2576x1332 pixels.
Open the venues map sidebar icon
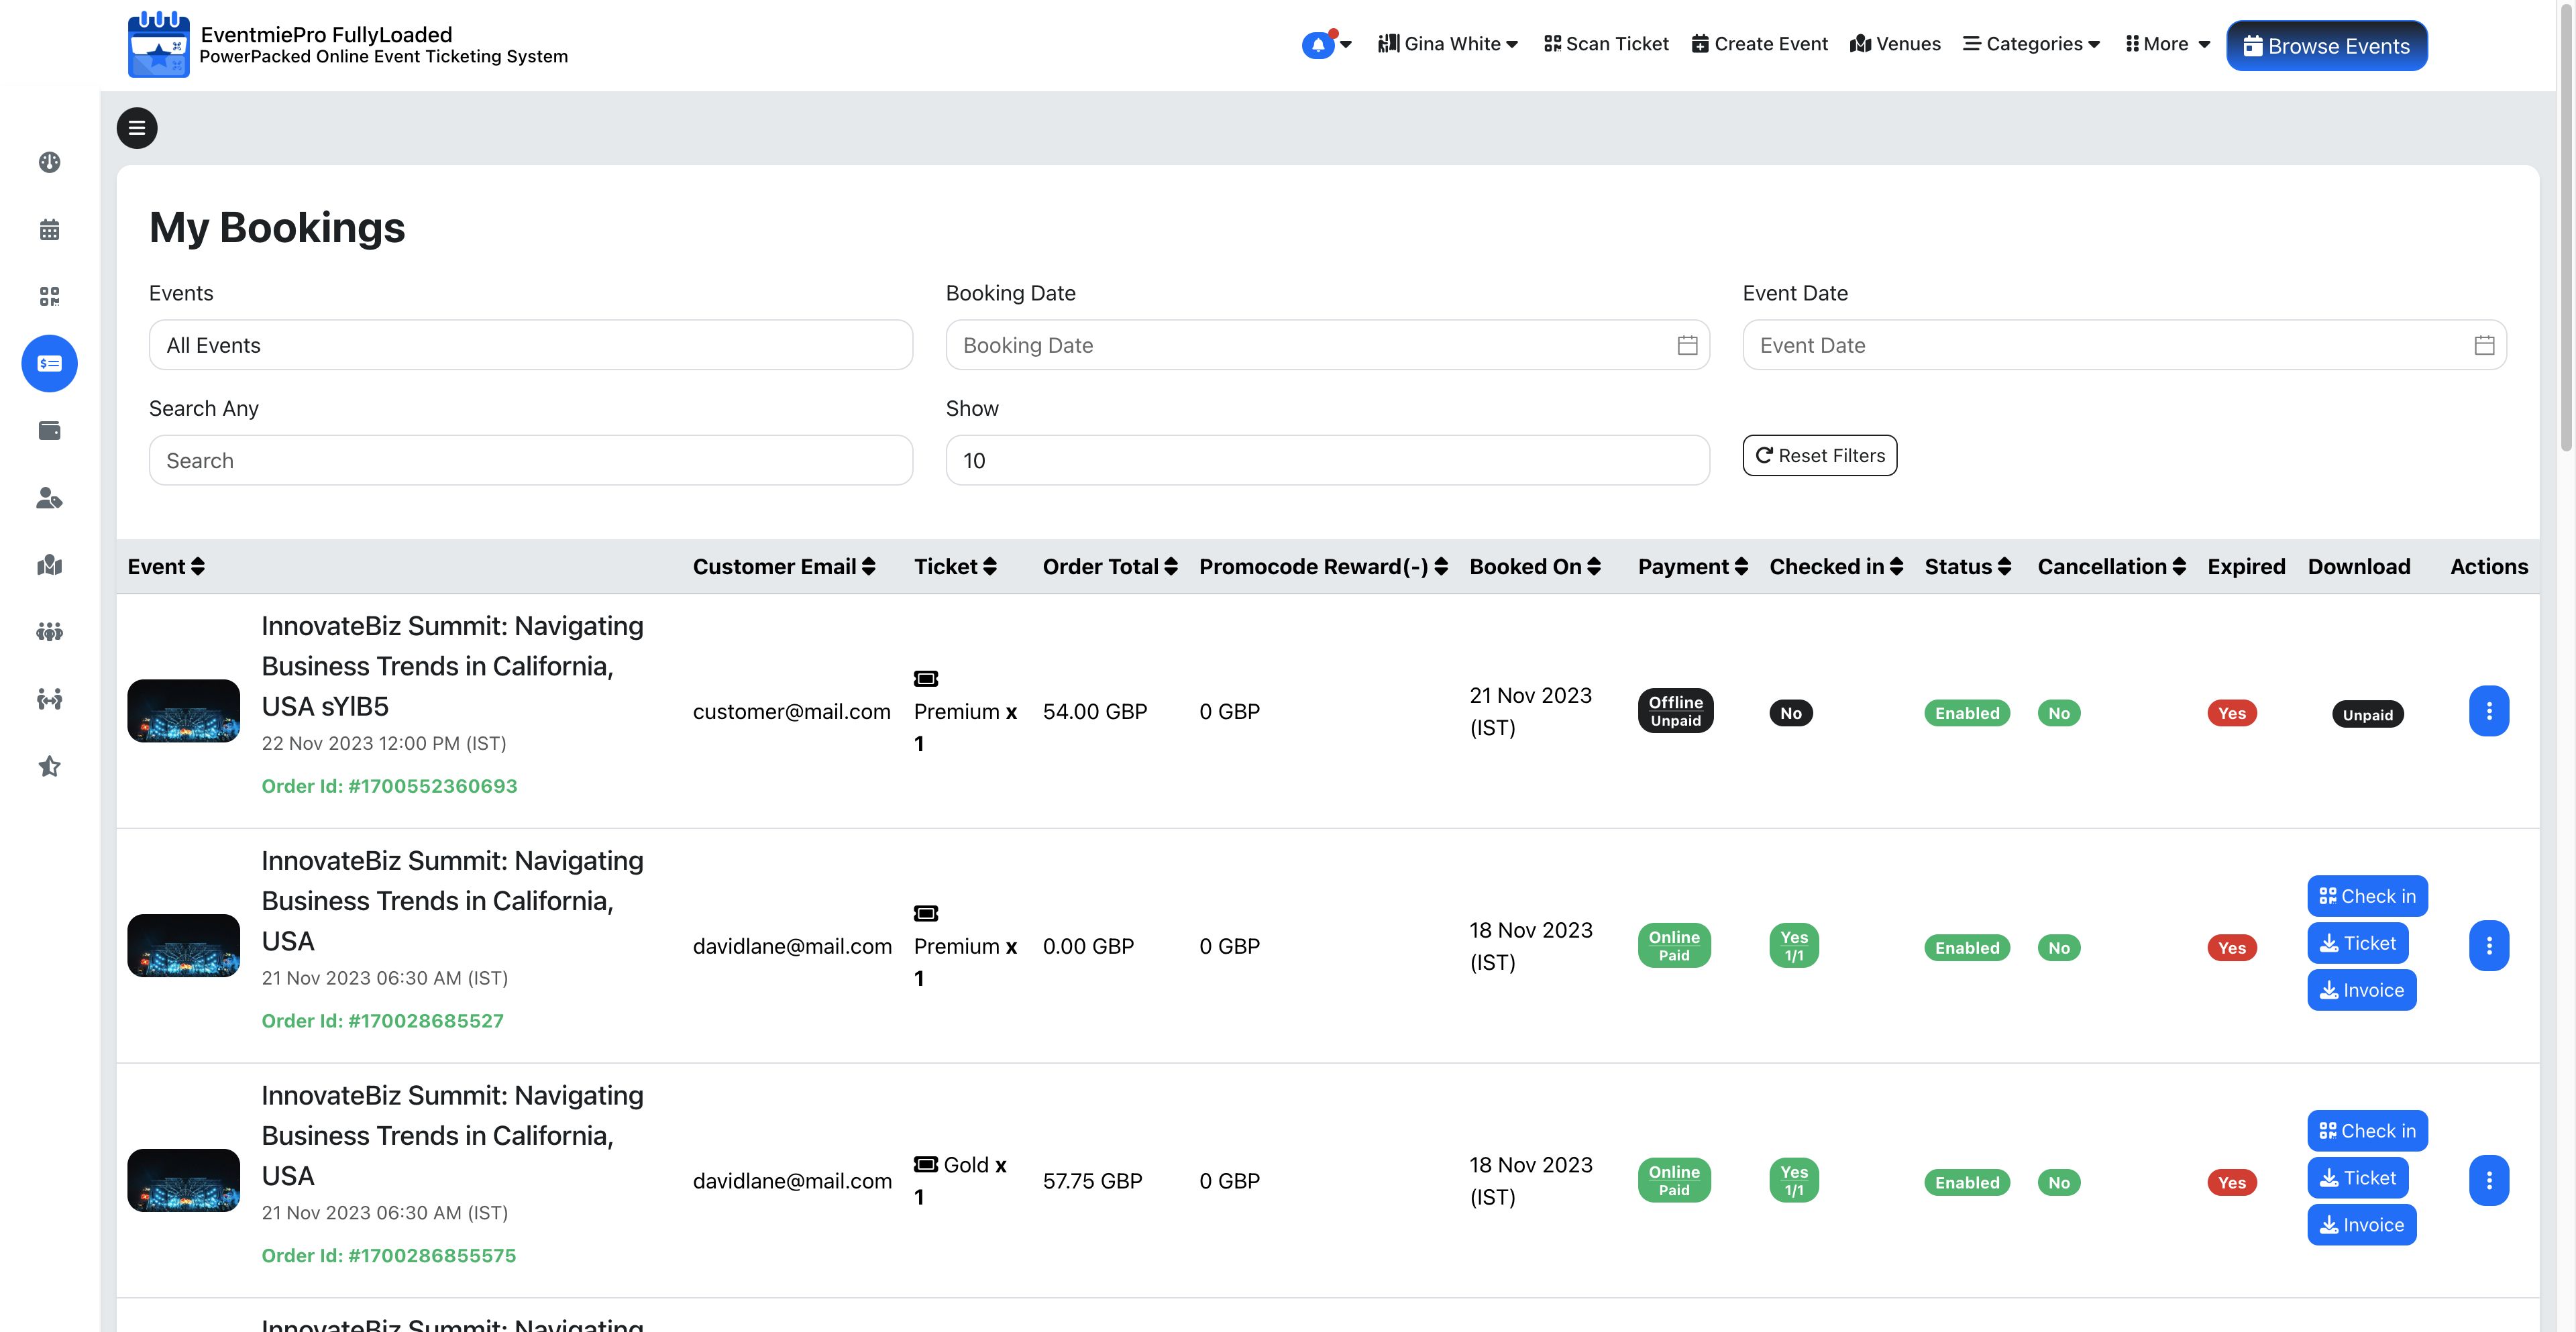(49, 565)
